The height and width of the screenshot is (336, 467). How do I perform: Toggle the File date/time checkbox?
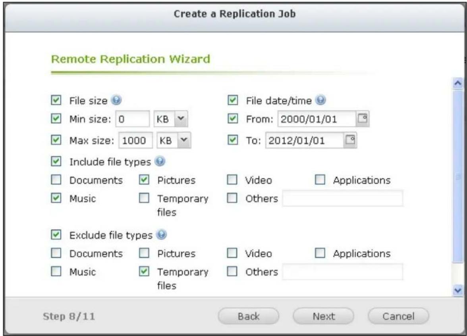coord(233,100)
